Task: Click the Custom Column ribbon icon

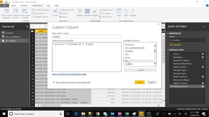Action: click(15, 11)
